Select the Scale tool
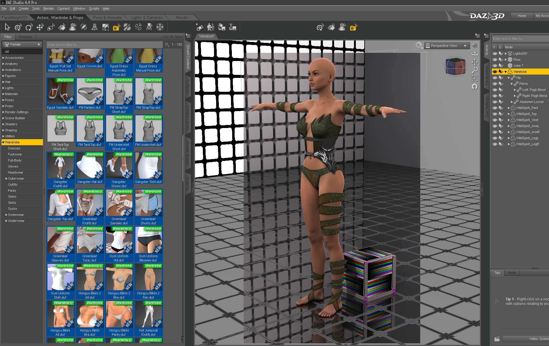 pos(51,27)
